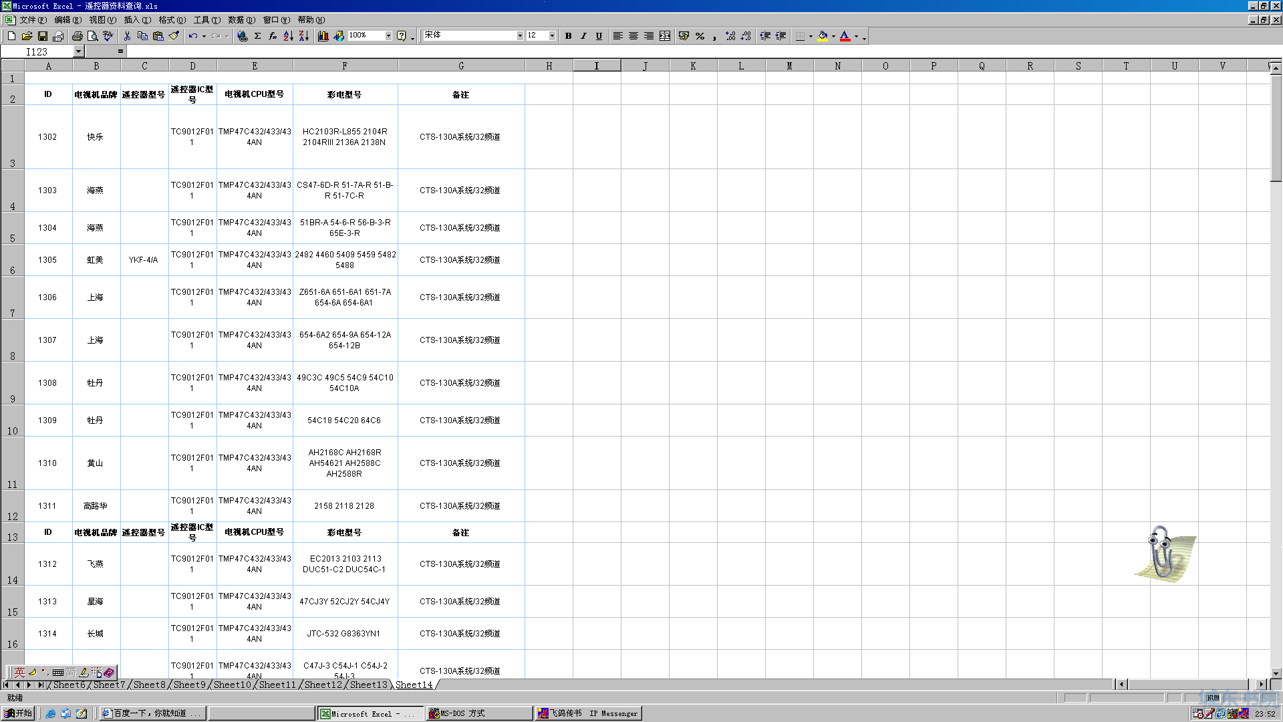The image size is (1283, 722).
Task: Click the Print icon
Action: tap(78, 36)
